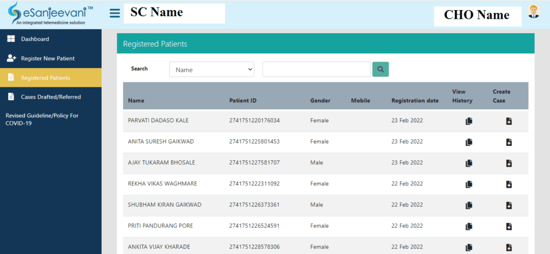Viewport: 550px width, 254px height.
Task: Create case for Anita Suresh Gaikwad
Action: (509, 142)
